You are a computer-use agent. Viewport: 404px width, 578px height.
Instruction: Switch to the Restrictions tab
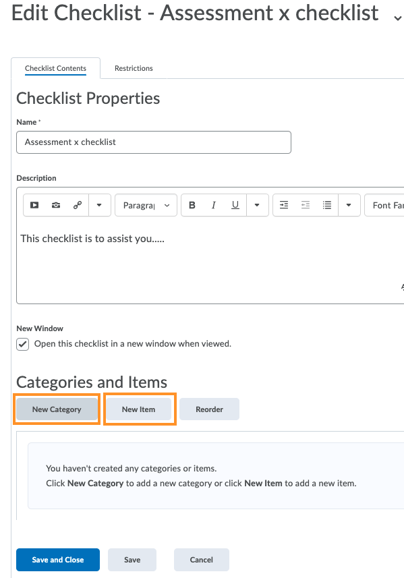pyautogui.click(x=133, y=68)
